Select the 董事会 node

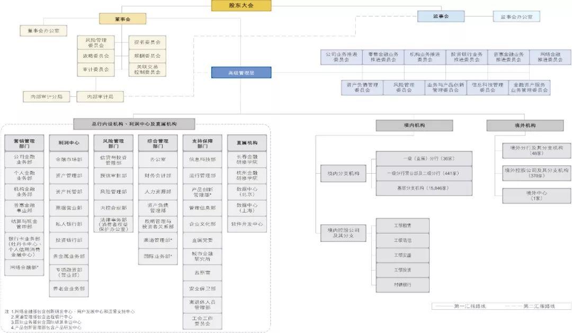click(x=122, y=19)
